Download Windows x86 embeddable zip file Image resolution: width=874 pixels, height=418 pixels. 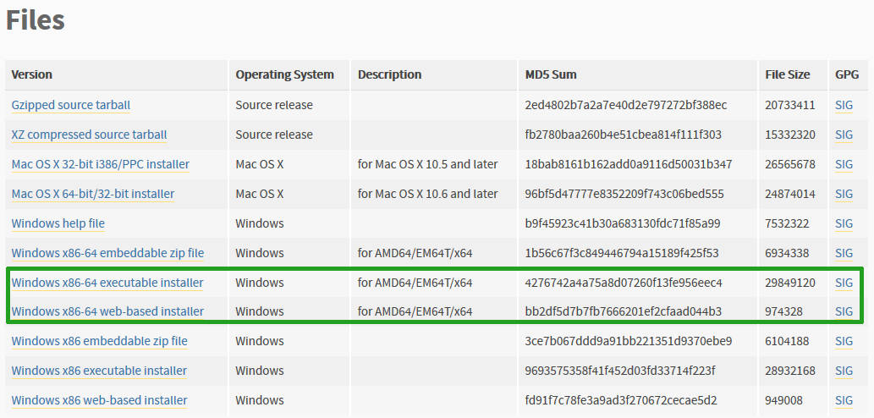point(99,341)
